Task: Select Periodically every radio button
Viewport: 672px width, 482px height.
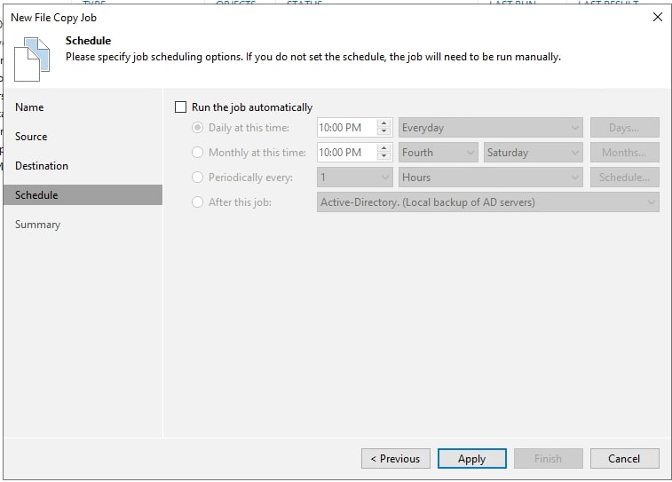Action: 197,178
